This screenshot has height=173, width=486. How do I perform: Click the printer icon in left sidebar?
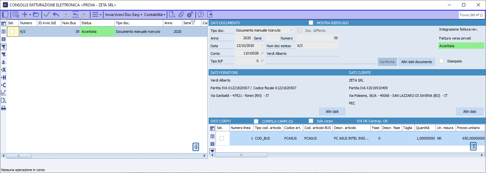point(4,108)
